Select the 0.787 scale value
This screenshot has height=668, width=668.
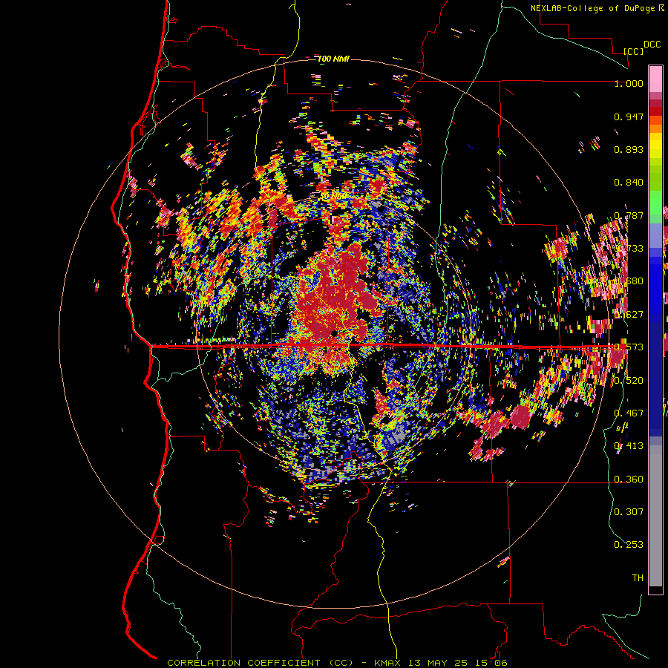pyautogui.click(x=629, y=215)
